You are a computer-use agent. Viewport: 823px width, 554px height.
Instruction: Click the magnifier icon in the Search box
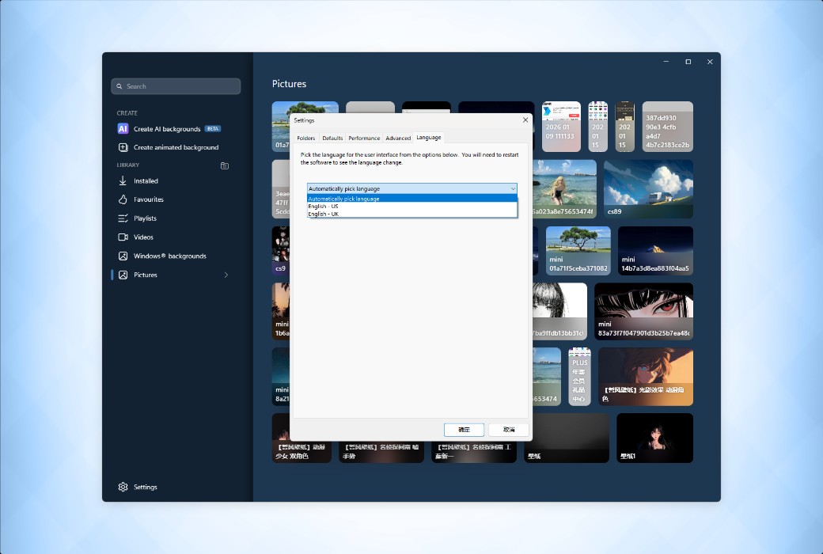[119, 86]
